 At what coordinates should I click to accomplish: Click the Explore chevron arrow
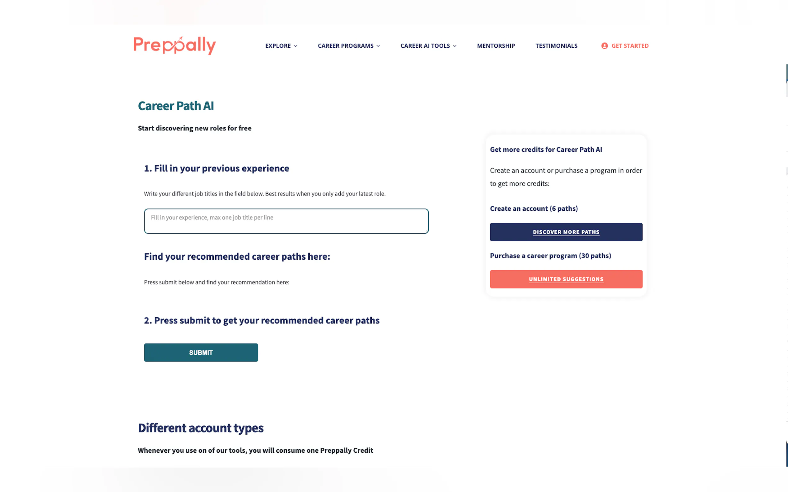(x=295, y=46)
